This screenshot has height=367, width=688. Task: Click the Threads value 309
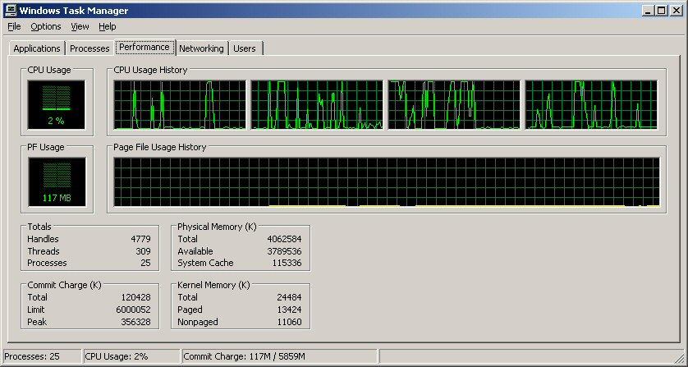[143, 251]
